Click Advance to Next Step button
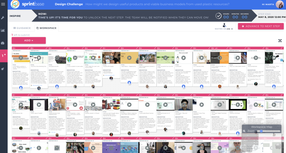The image size is (286, 153). click(x=261, y=26)
